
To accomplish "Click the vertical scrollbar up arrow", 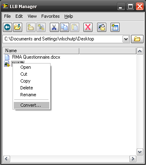I will click(x=140, y=51).
